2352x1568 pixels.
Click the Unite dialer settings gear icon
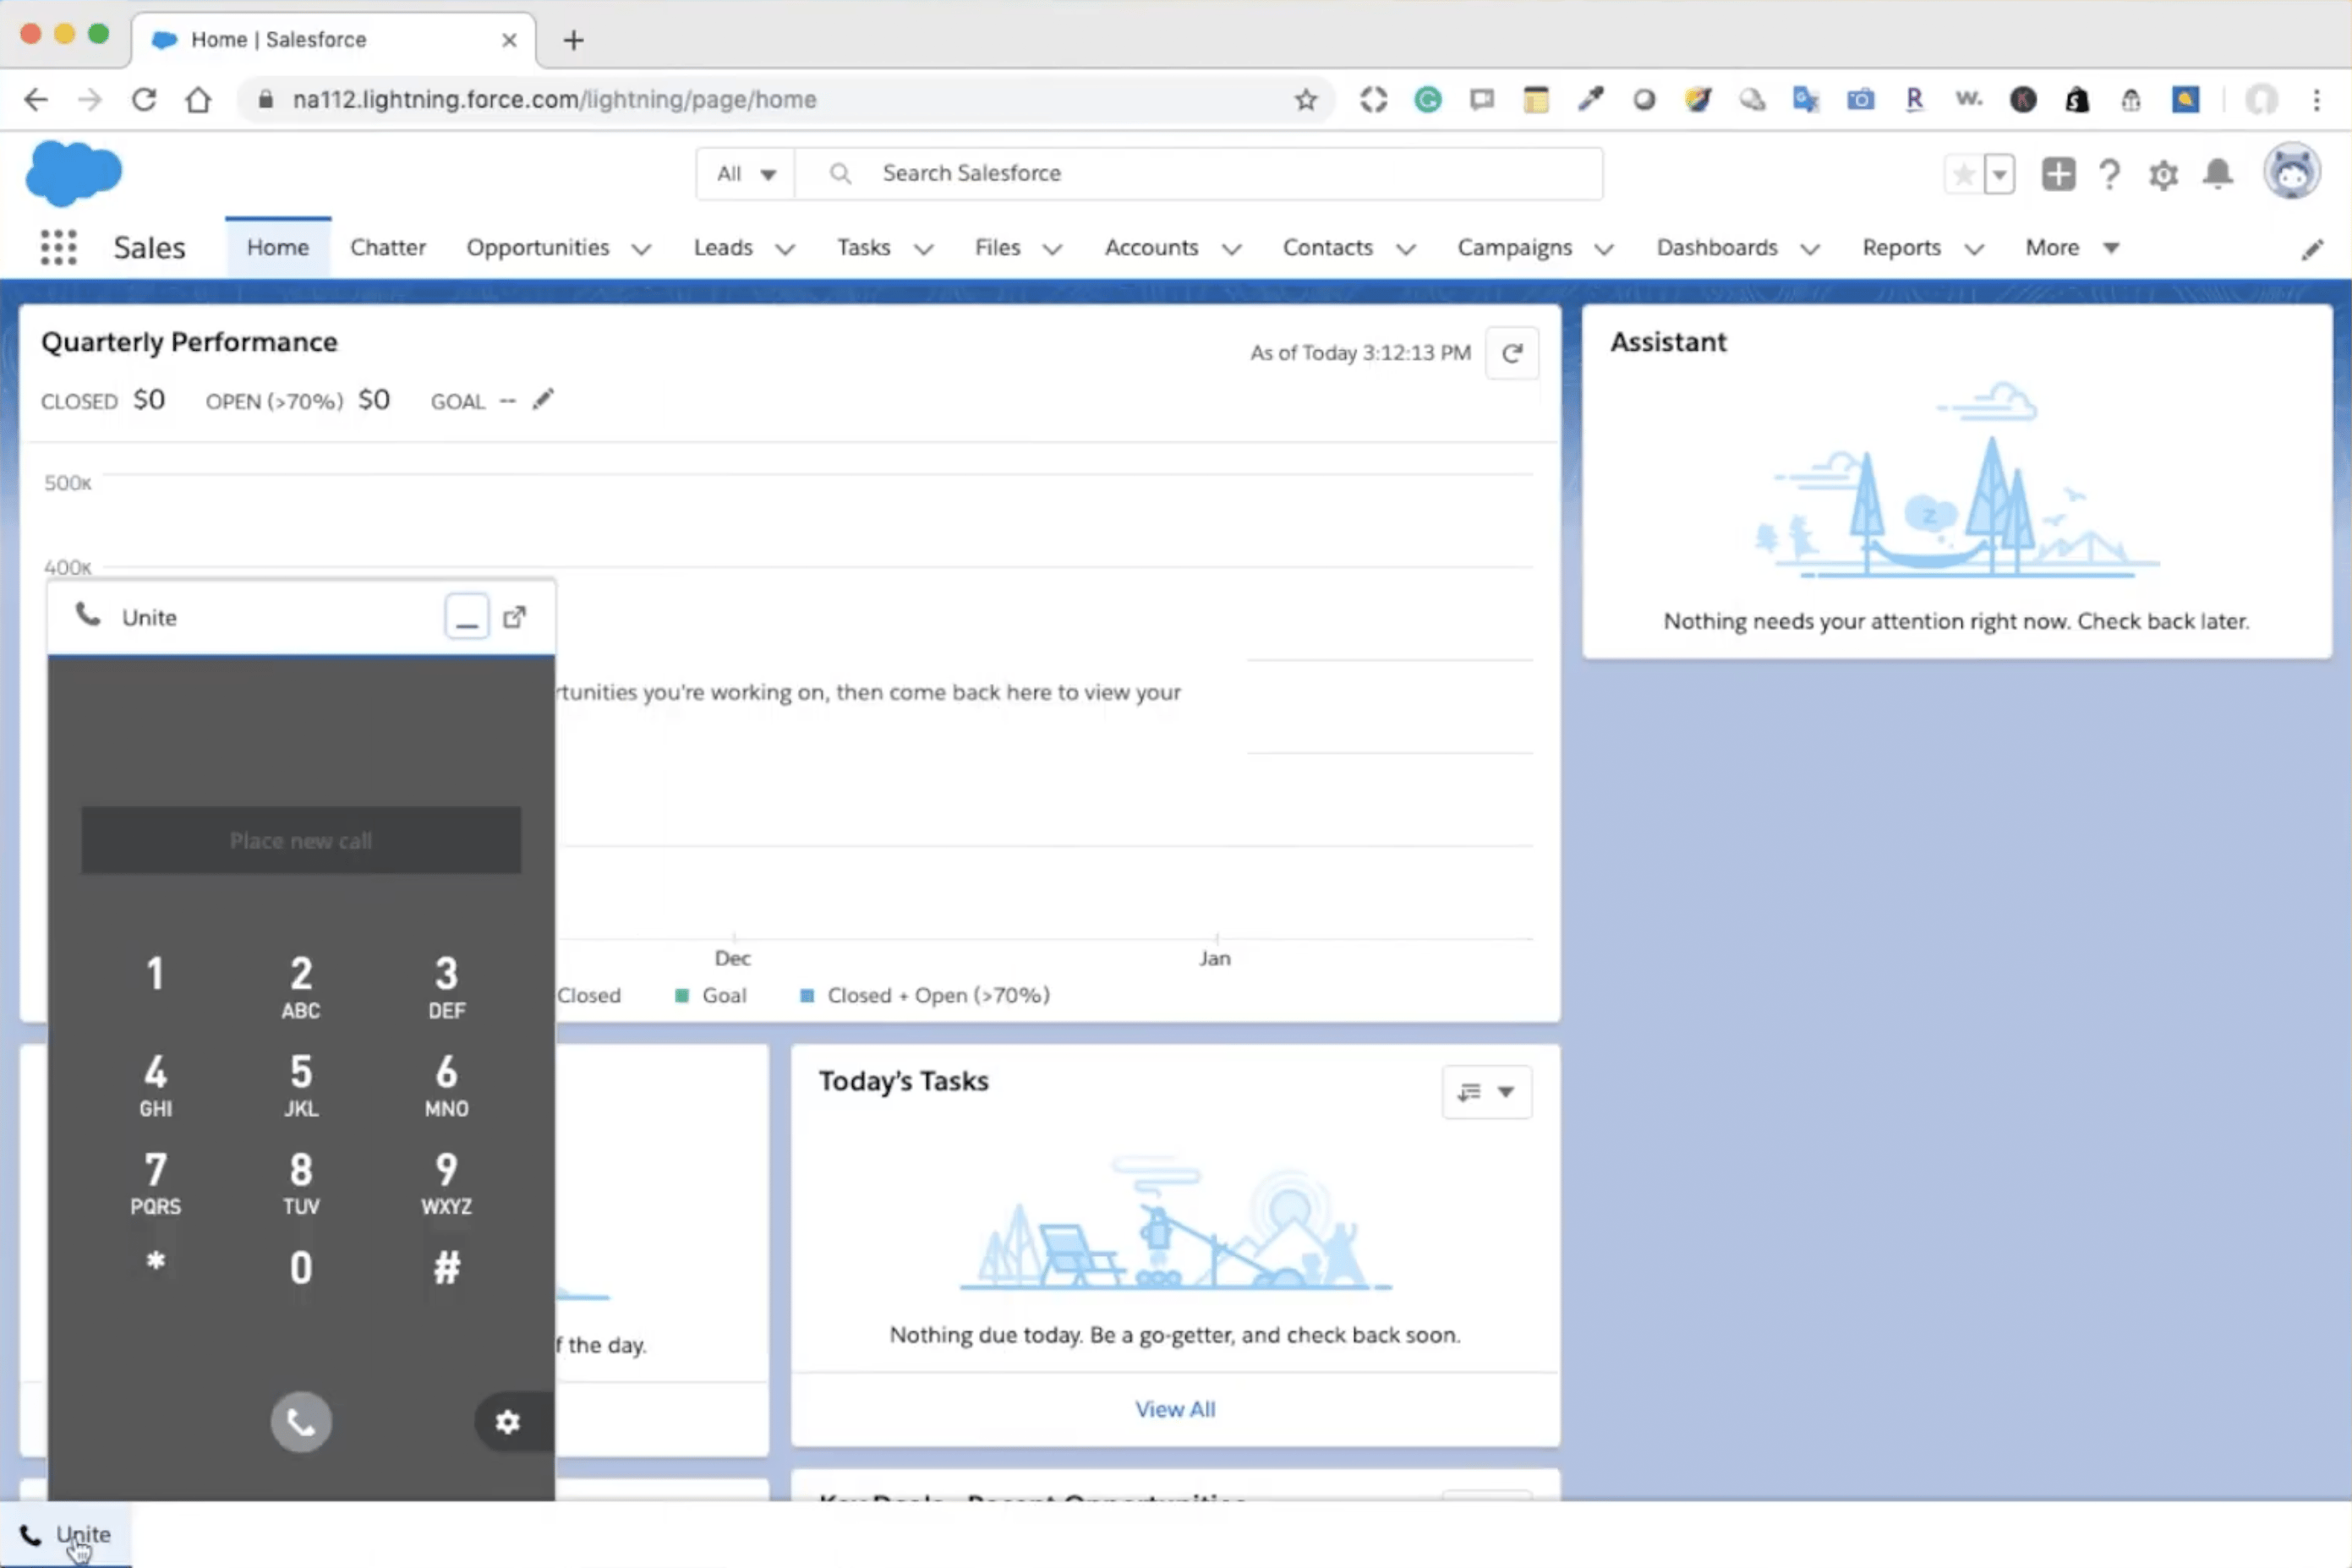click(507, 1421)
